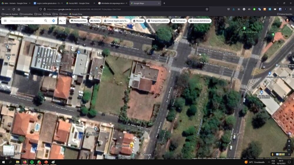Open Spotify from the taskbar
The image size is (294, 165).
[x=32, y=162]
